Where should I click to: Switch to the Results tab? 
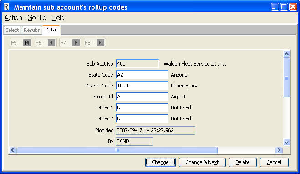(32, 30)
